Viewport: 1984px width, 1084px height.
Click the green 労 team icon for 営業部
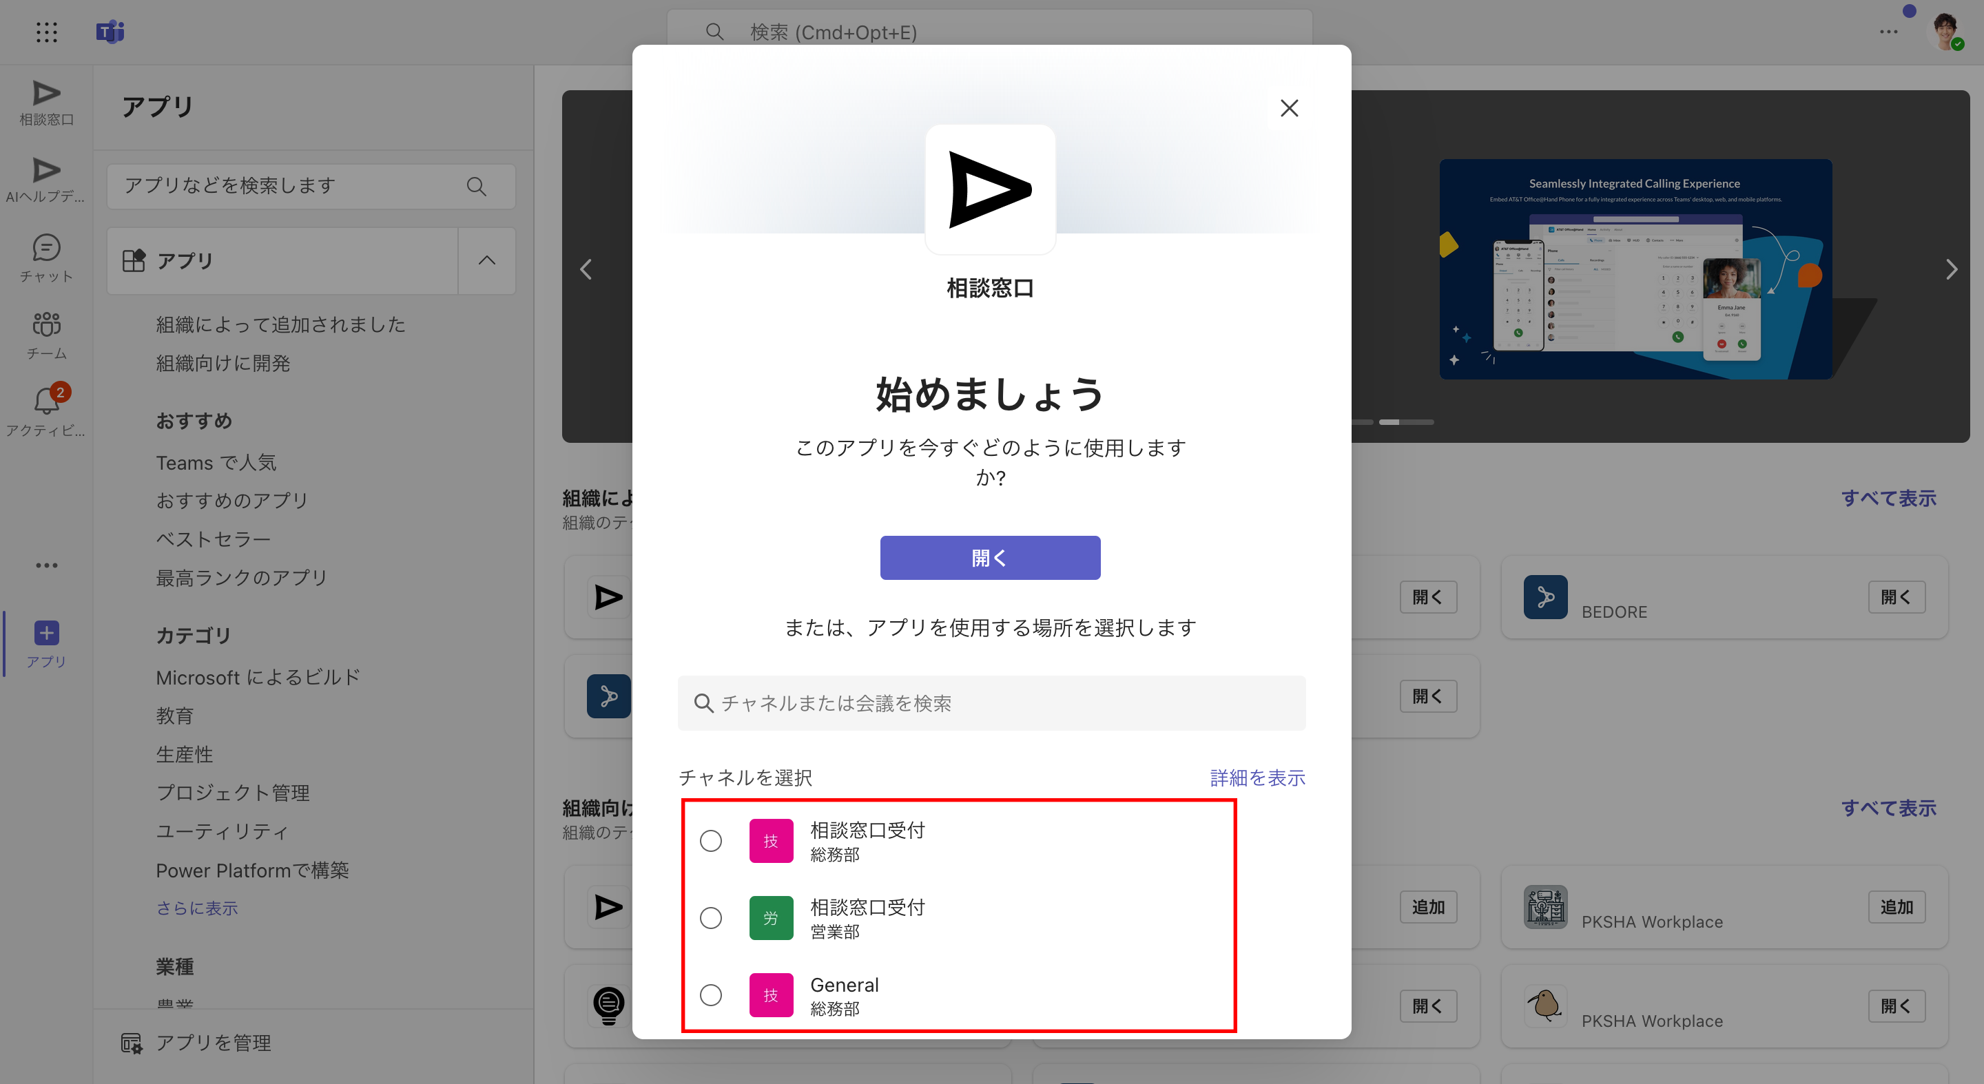pos(771,918)
